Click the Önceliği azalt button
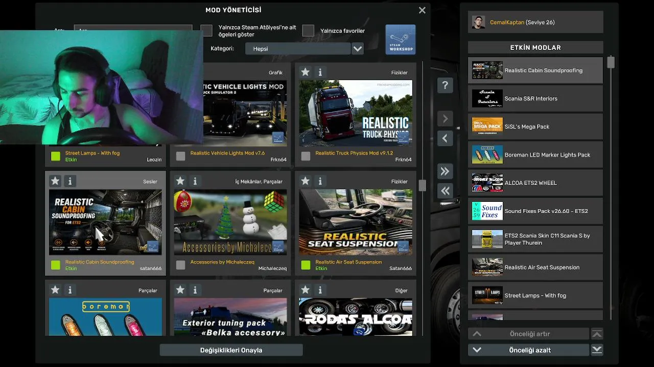 point(529,350)
